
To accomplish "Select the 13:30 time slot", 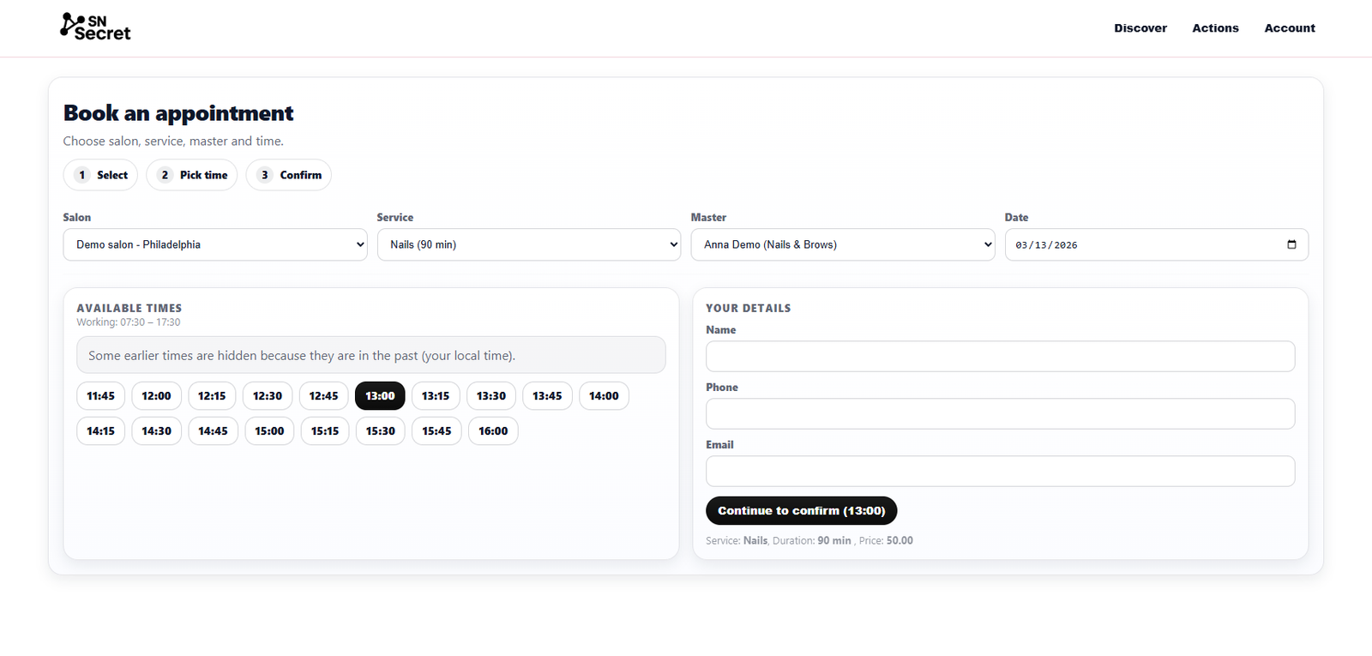I will tap(491, 396).
